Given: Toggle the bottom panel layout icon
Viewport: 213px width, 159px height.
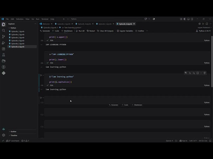Looking at the screenshot, I should (188, 19).
